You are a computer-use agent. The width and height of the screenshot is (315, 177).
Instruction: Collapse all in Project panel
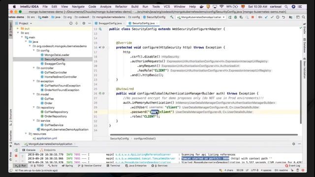click(x=77, y=23)
